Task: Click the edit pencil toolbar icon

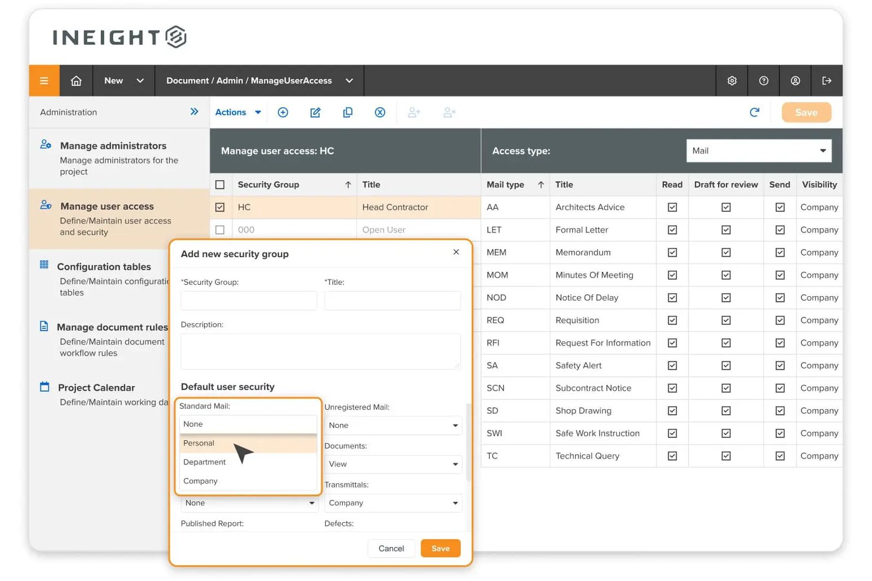Action: click(315, 112)
